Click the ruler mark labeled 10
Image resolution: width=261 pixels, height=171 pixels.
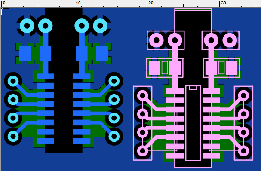(78, 3)
